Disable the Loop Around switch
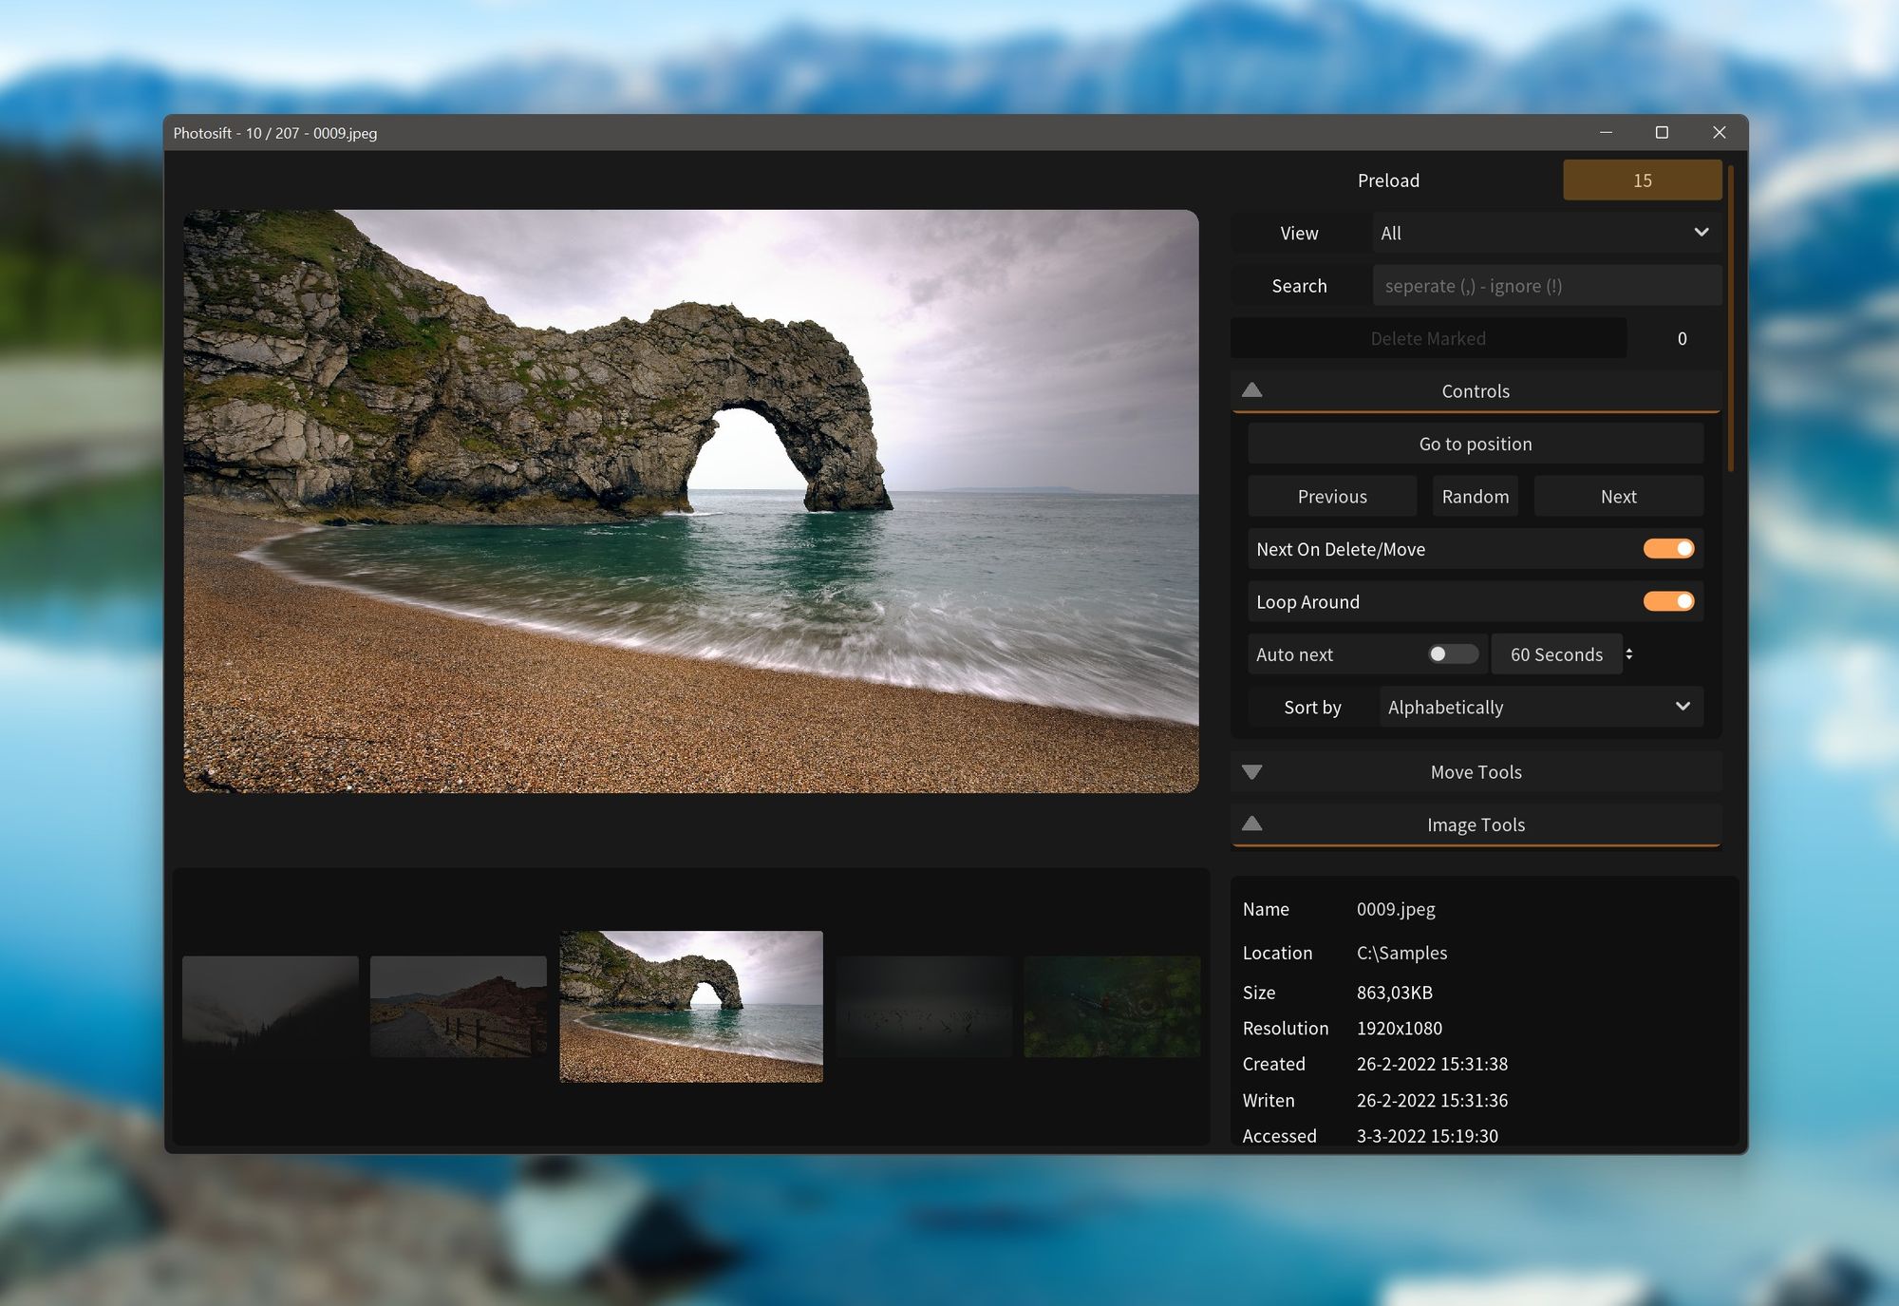The image size is (1899, 1306). point(1668,601)
